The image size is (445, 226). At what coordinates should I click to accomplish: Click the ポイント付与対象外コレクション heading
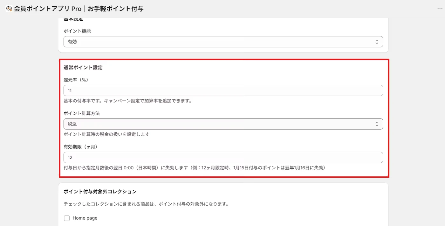(100, 192)
